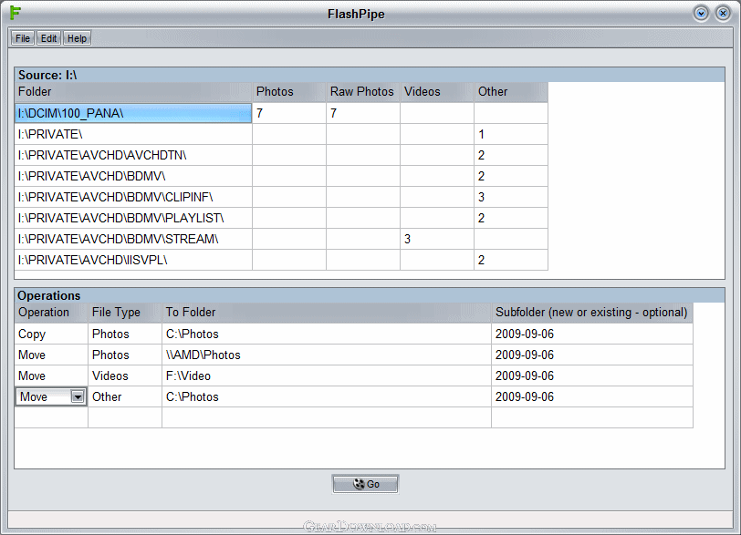Viewport: 741px width, 535px height.
Task: Click the File Type Videos cell
Action: [125, 376]
